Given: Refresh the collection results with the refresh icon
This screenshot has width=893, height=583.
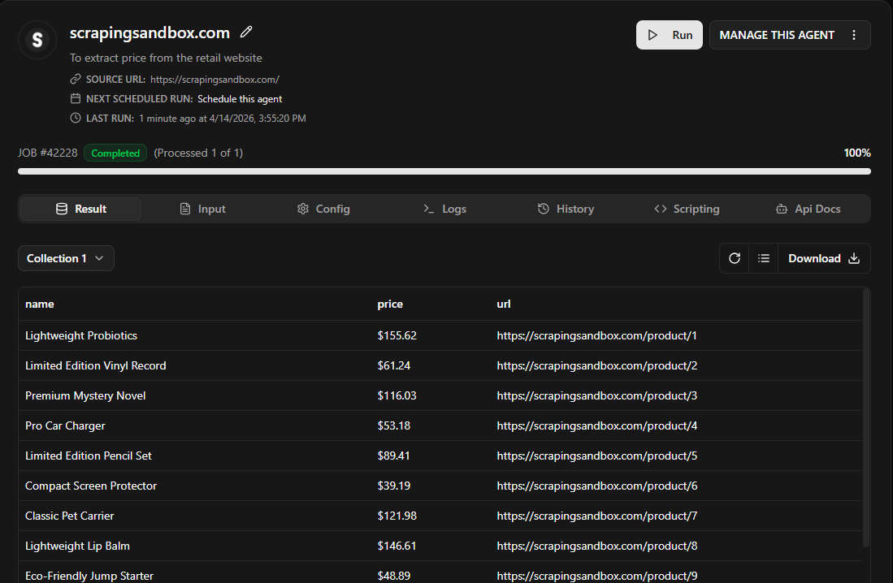Looking at the screenshot, I should click(734, 257).
